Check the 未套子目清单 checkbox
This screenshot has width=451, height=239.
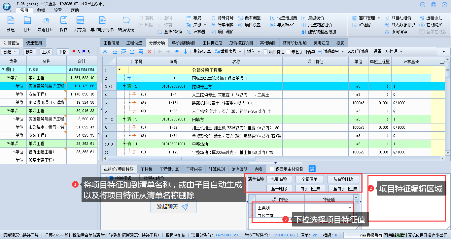pos(288,52)
